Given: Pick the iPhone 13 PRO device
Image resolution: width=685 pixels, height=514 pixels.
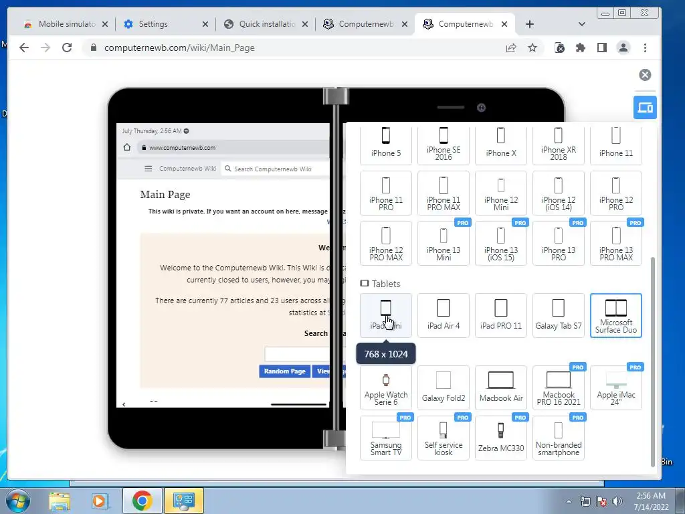Looking at the screenshot, I should pyautogui.click(x=559, y=244).
